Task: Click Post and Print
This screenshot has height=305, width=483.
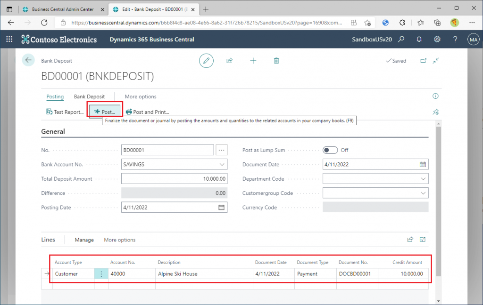Action: point(148,112)
